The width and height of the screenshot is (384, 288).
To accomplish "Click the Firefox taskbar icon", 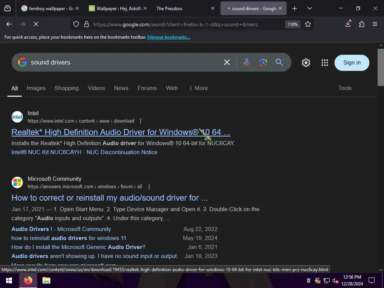I will pyautogui.click(x=28, y=280).
